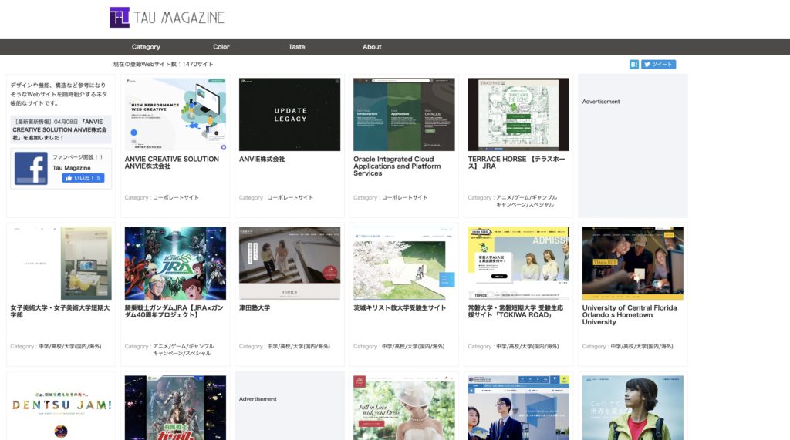Open wedding dress site thumbnail
The height and width of the screenshot is (440, 790).
point(404,408)
